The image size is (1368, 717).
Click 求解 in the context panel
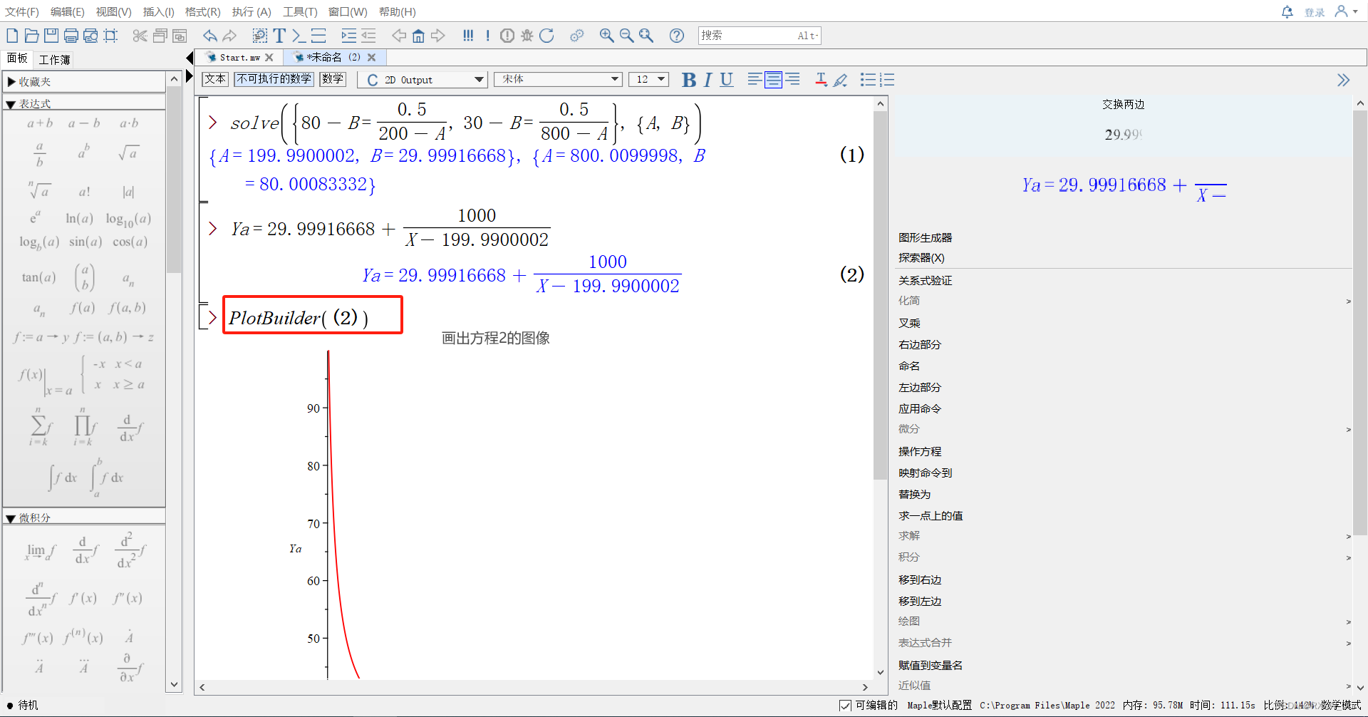tap(908, 535)
